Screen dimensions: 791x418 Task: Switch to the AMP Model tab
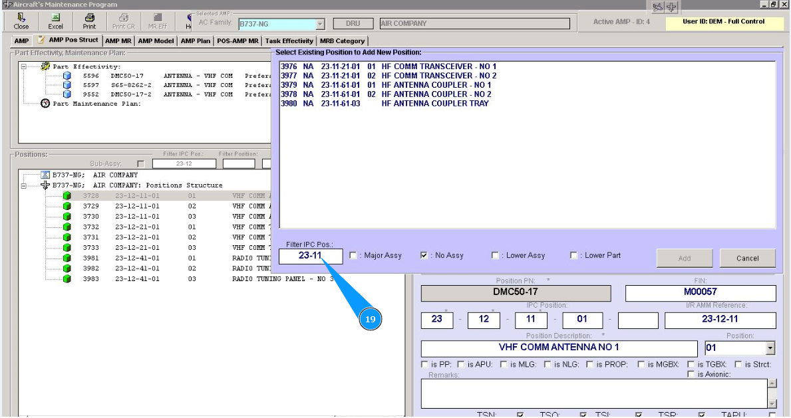(x=156, y=41)
